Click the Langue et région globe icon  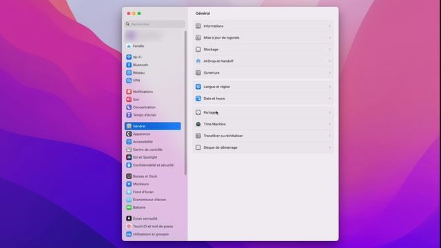coord(198,87)
